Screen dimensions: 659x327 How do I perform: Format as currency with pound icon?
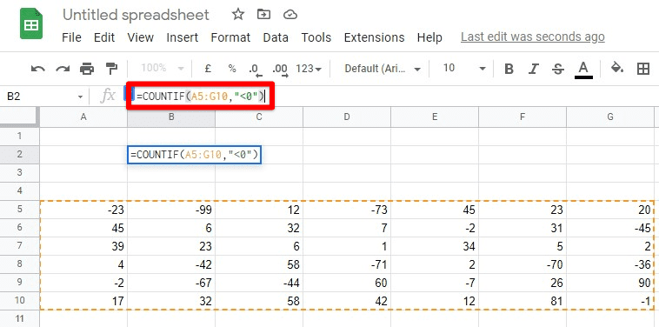coord(207,69)
